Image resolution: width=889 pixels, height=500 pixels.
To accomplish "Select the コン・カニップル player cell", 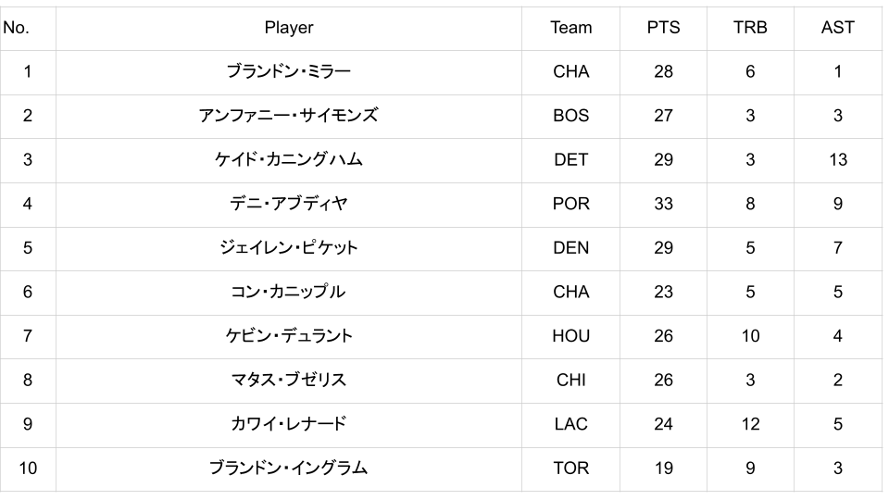I will click(289, 292).
